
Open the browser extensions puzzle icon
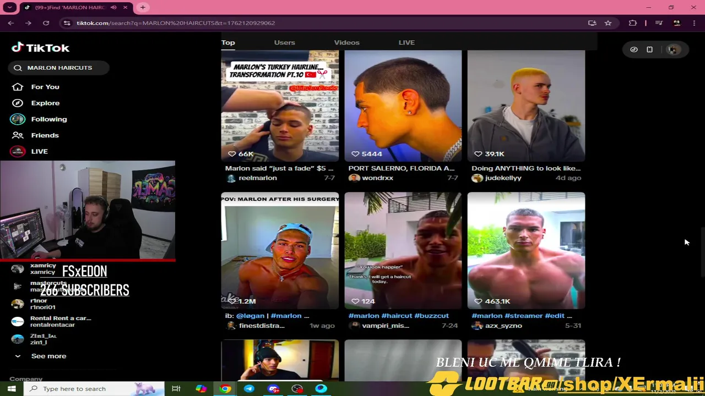(632, 23)
